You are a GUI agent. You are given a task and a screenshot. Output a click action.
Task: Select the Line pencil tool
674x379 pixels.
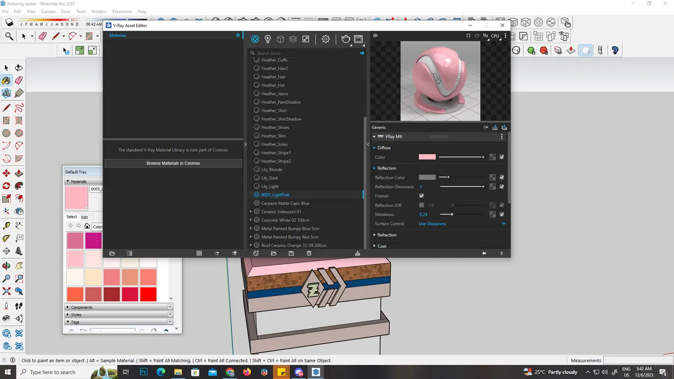tap(6, 108)
